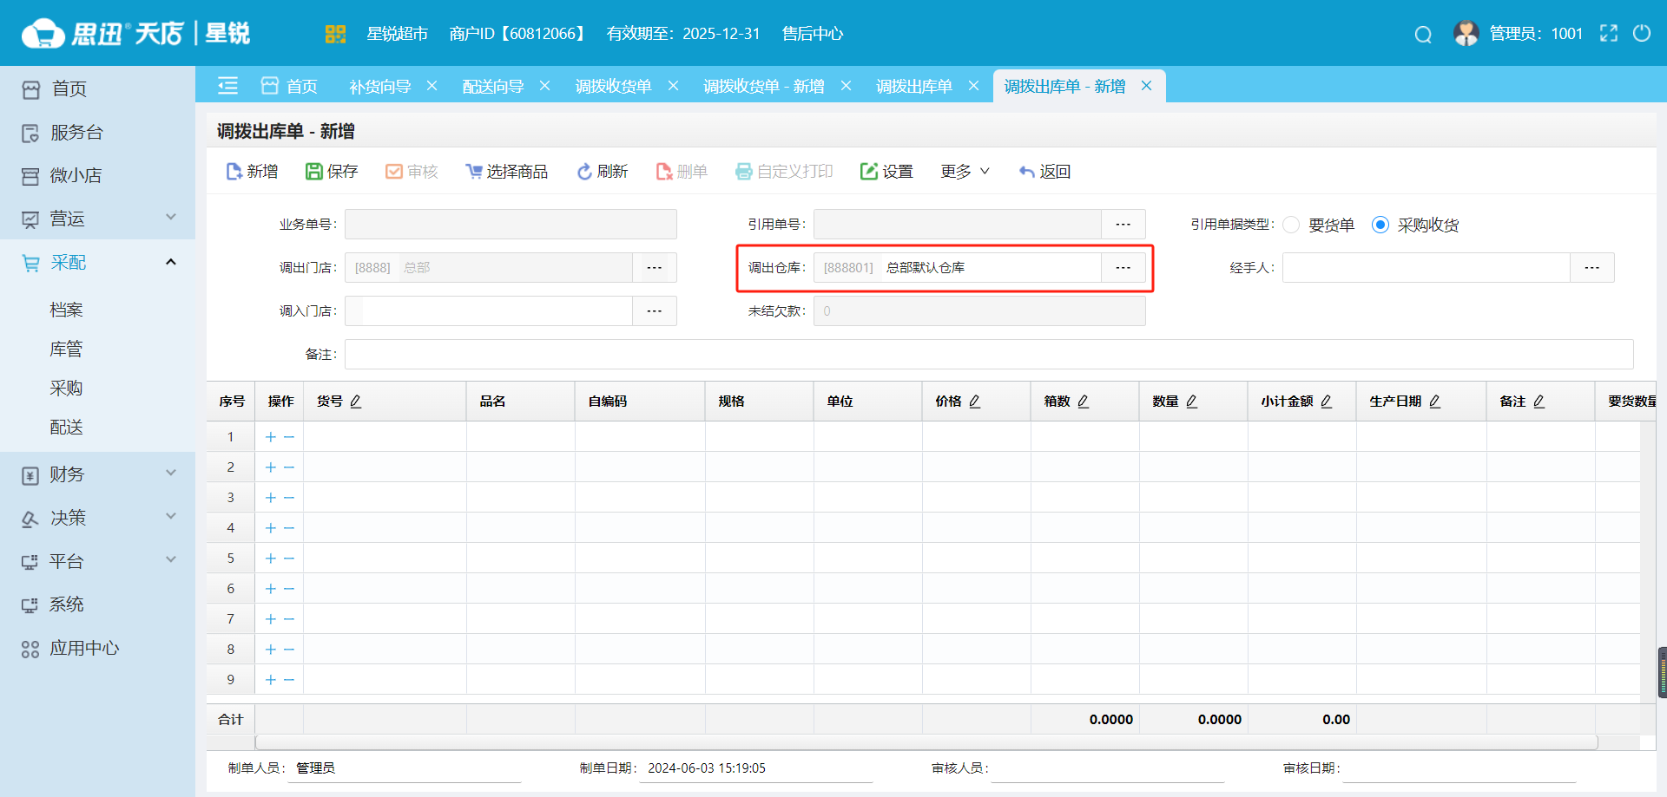1667x797 pixels.
Task: Switch to the 补货向导 tab
Action: (x=379, y=86)
